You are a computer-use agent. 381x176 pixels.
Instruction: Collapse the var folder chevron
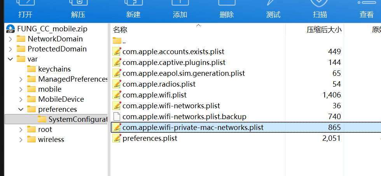click(x=10, y=59)
